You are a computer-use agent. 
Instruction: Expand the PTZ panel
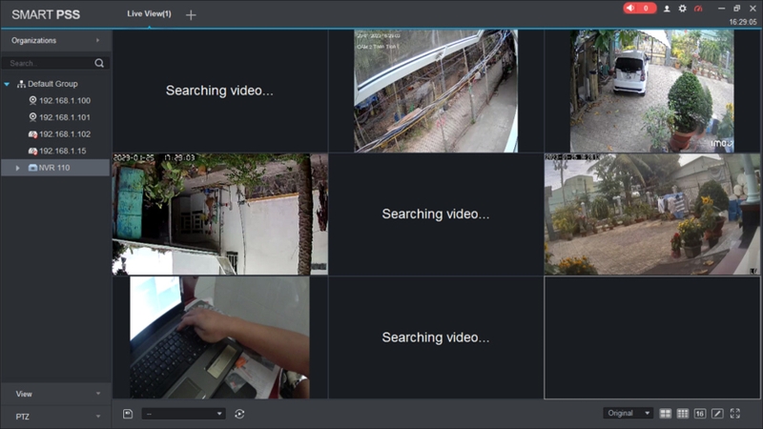(56, 417)
